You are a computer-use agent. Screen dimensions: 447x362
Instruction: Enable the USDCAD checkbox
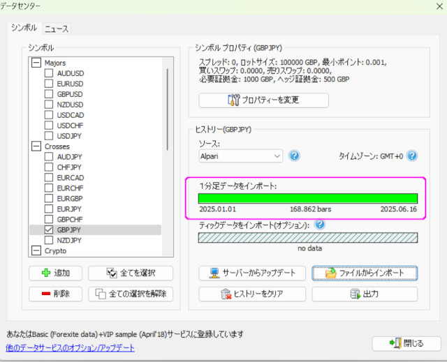coord(49,115)
